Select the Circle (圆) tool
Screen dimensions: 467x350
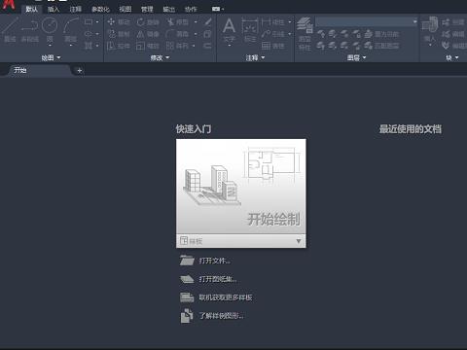tap(50, 30)
